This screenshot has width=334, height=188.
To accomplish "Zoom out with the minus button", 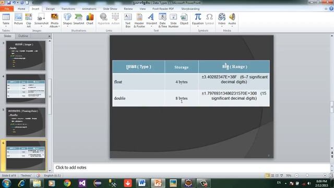I will 296,175.
